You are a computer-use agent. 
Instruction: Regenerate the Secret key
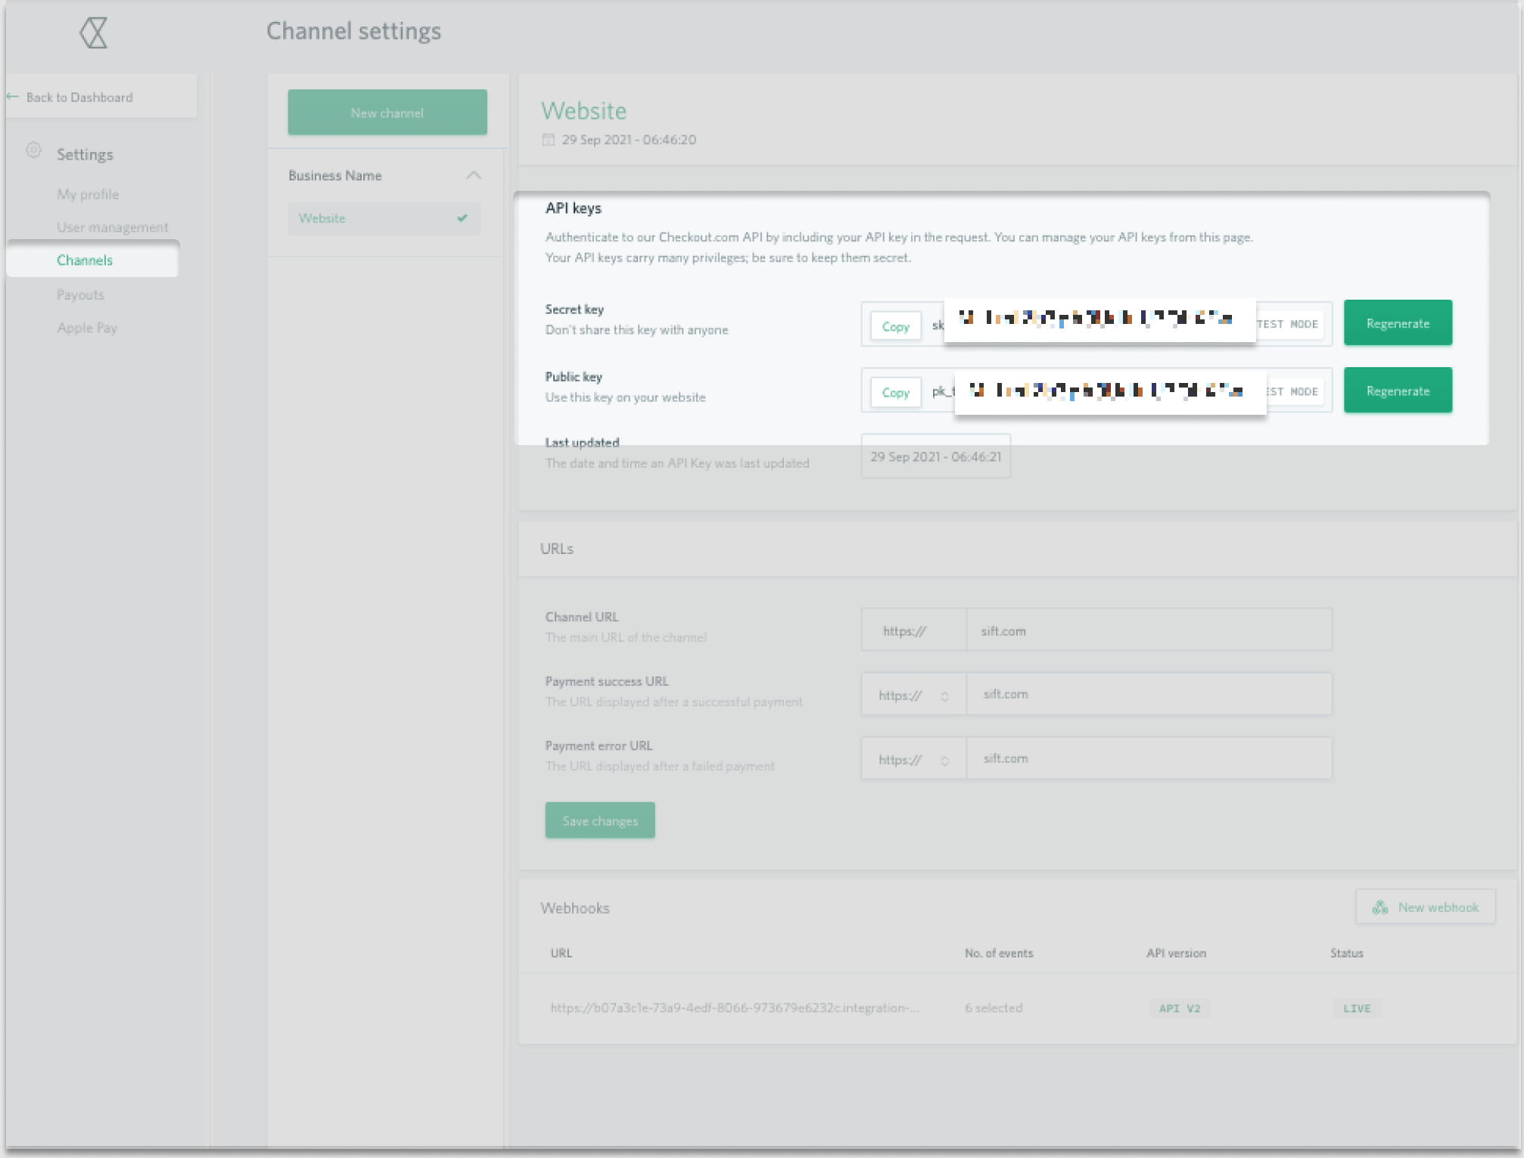(x=1396, y=322)
